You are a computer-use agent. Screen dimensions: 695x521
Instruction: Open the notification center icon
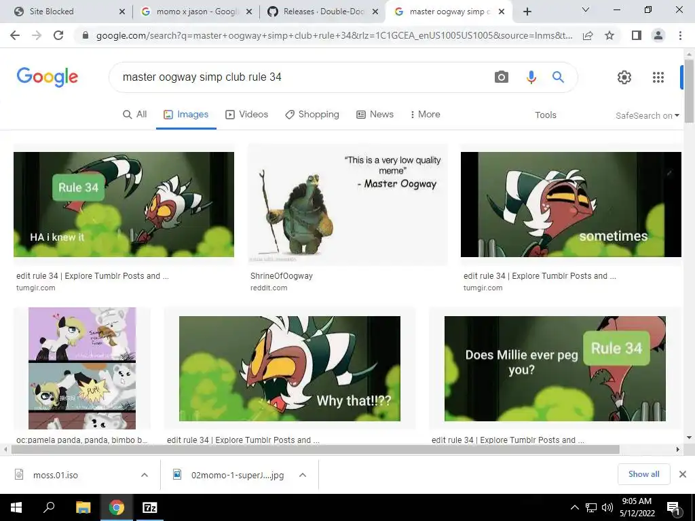(674, 507)
